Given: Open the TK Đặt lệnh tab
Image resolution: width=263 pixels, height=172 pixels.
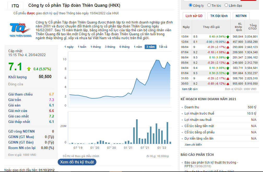Looking at the screenshot, I should coord(219,16).
